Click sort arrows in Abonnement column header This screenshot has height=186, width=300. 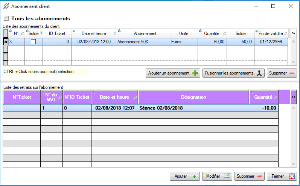pyautogui.click(x=119, y=31)
